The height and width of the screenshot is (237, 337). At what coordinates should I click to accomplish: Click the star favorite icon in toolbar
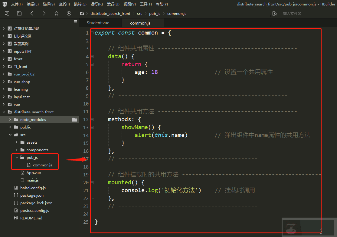(56, 13)
